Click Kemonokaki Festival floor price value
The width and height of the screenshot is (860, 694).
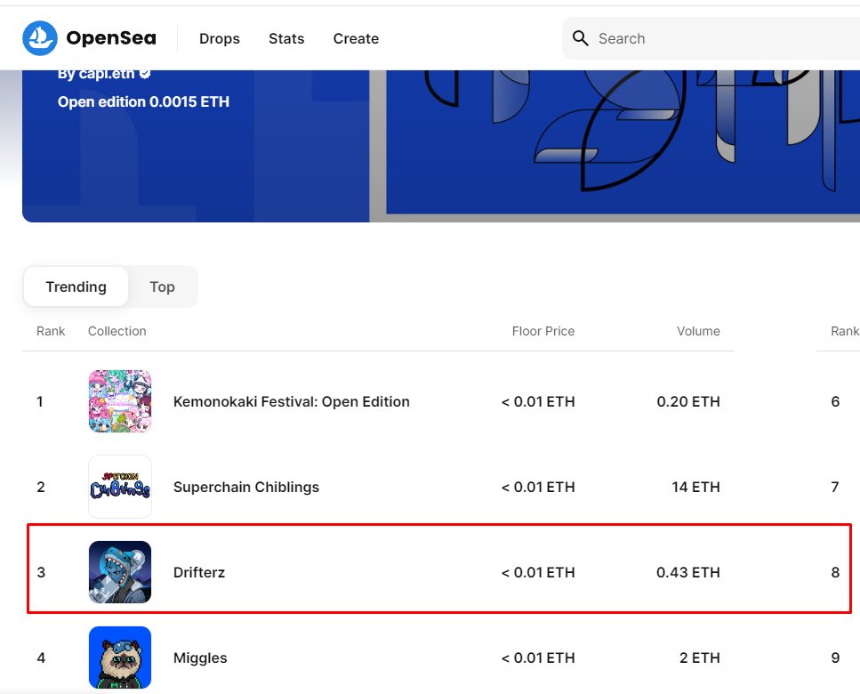[538, 401]
